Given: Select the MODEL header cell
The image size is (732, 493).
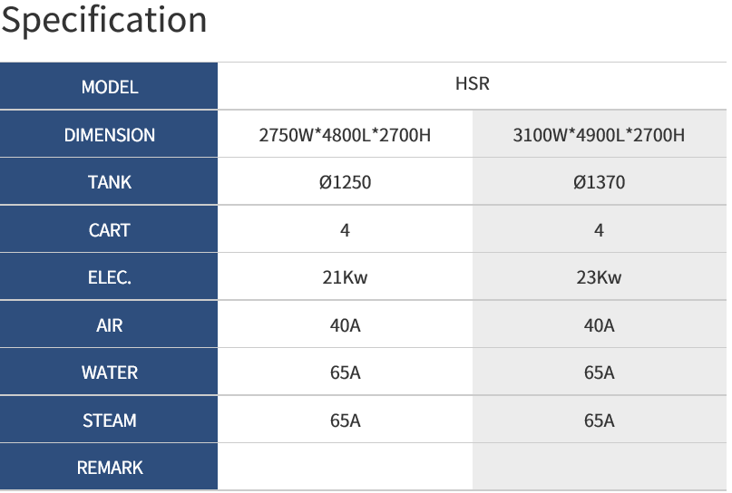Looking at the screenshot, I should [x=109, y=86].
